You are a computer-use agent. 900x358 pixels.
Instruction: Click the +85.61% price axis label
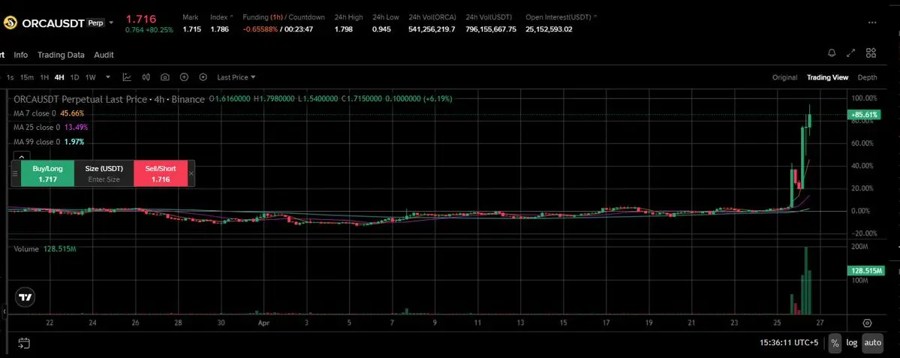pos(864,115)
